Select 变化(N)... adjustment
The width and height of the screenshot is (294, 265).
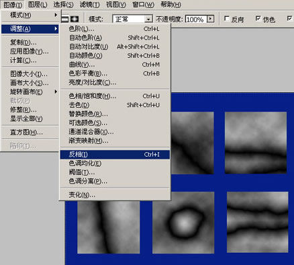tap(115, 195)
